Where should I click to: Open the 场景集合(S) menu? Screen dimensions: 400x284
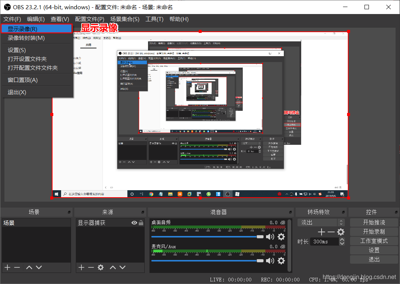[x=125, y=19]
